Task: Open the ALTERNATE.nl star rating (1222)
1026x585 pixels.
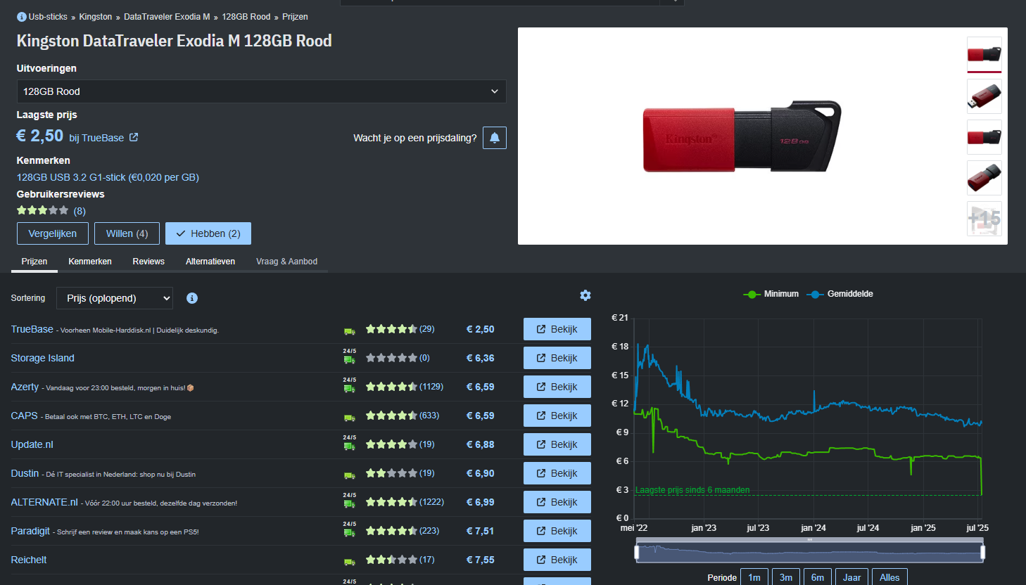Action: (405, 502)
